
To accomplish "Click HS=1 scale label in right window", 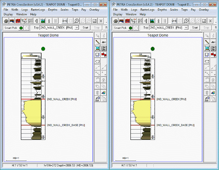I will coord(125,158).
